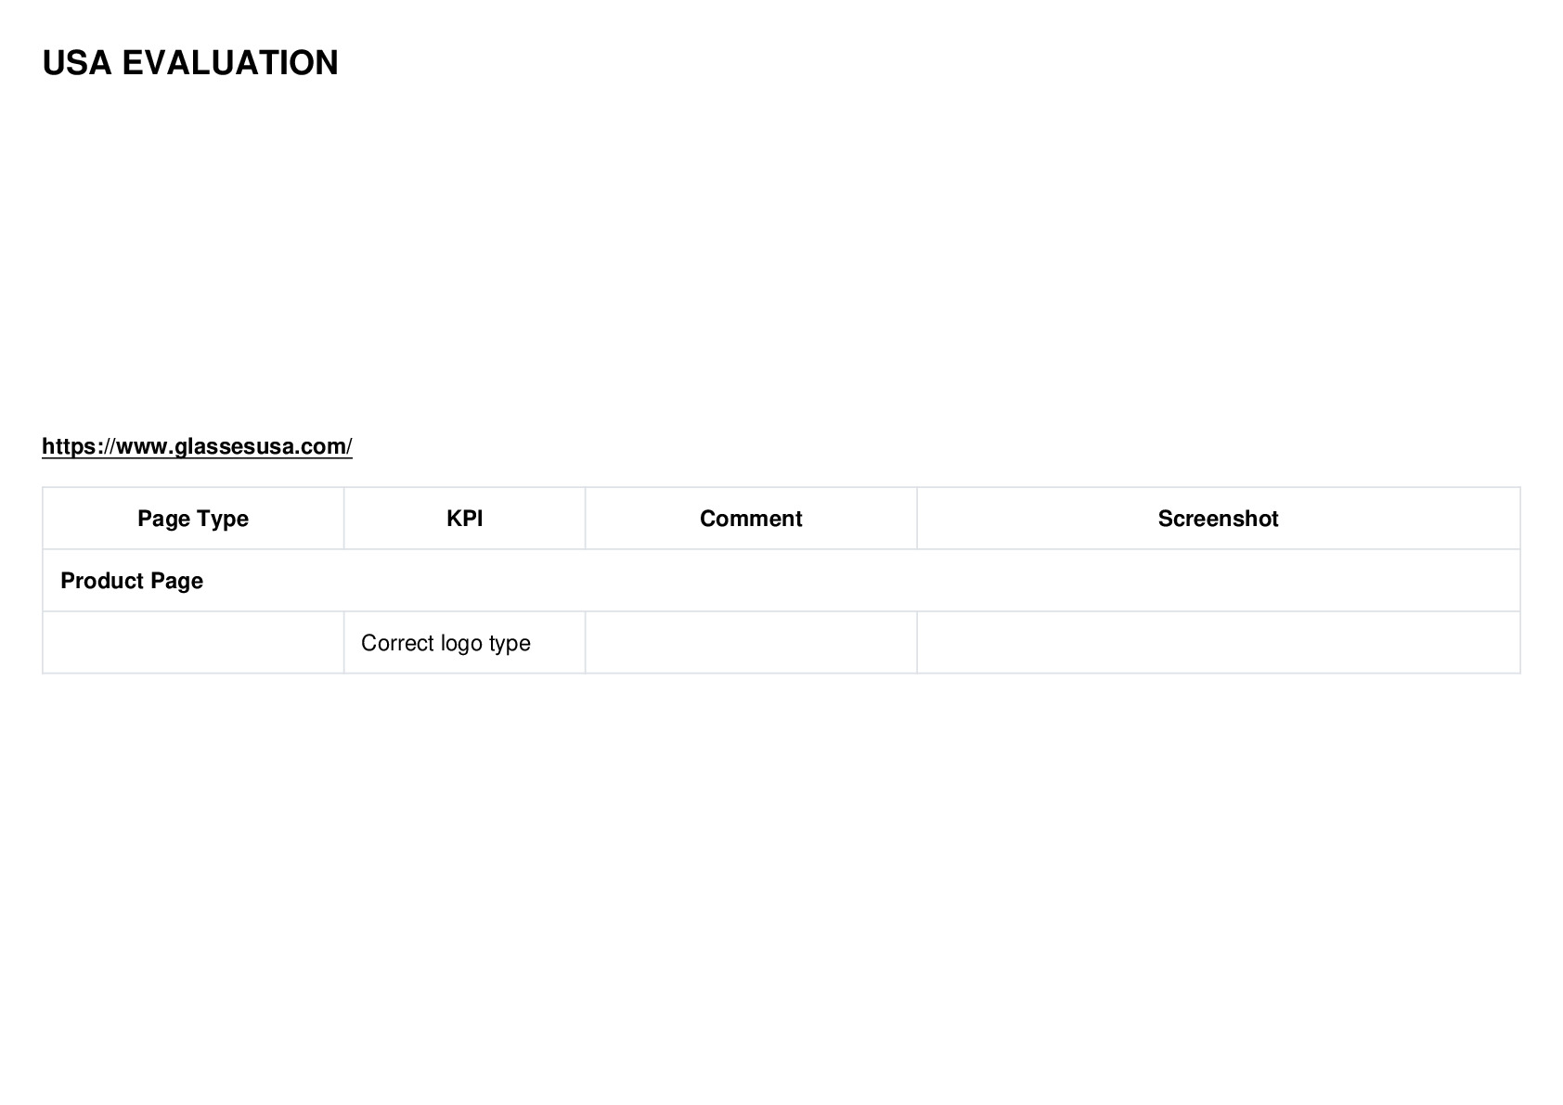Select the KPI column header
The height and width of the screenshot is (1105, 1563).
click(464, 518)
